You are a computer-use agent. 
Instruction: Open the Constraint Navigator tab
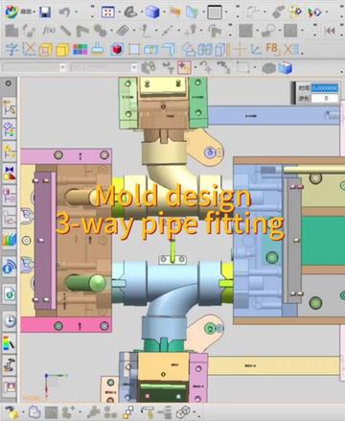[x=10, y=129]
